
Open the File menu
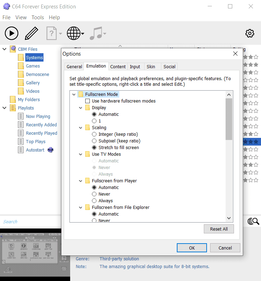(6, 17)
